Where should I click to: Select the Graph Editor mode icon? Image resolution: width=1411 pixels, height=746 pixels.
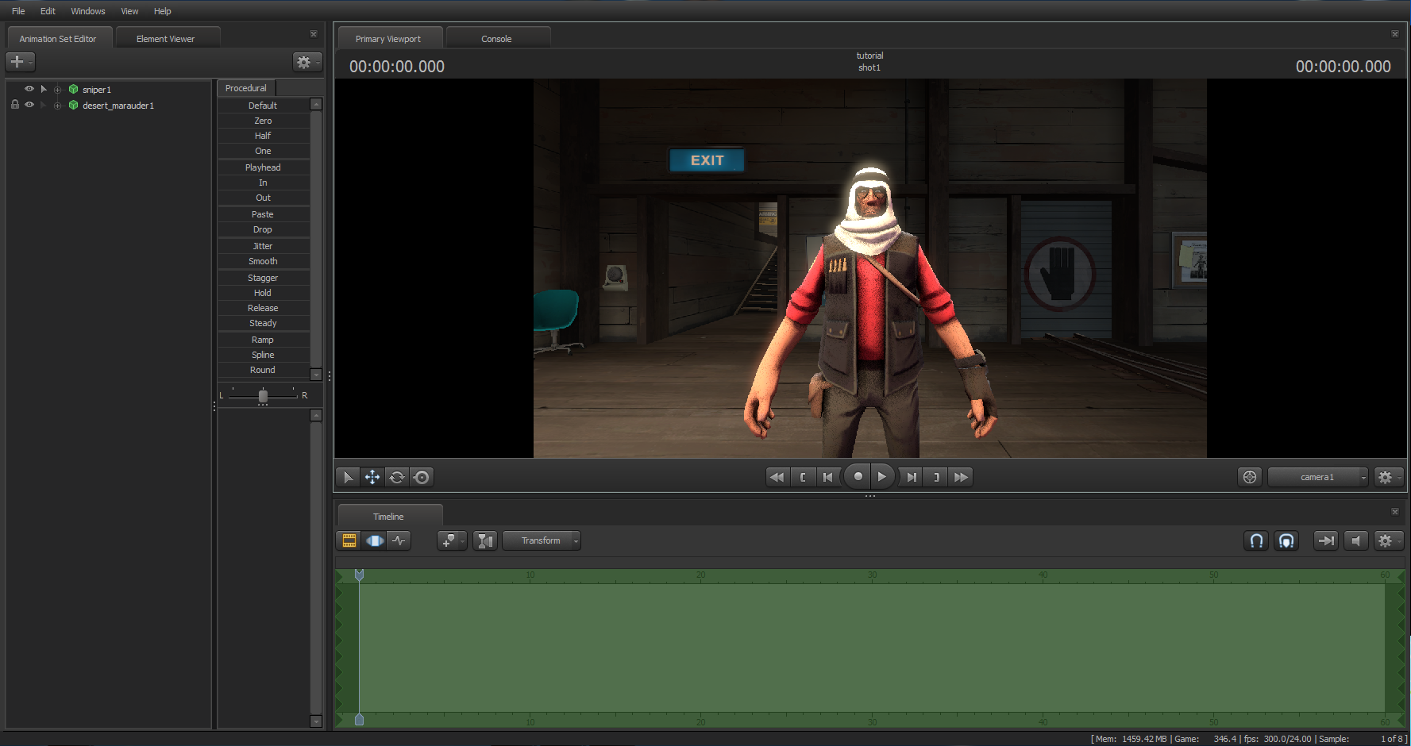[399, 540]
